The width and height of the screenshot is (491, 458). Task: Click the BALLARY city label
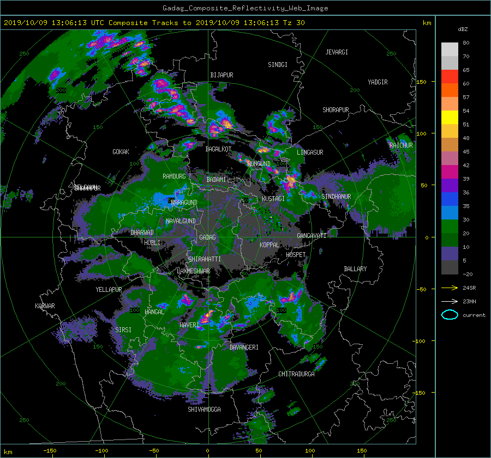(x=355, y=269)
